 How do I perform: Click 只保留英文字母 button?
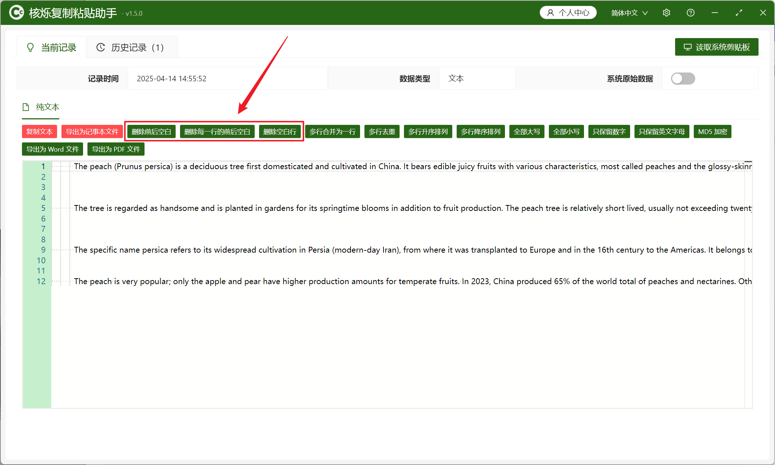tap(662, 131)
